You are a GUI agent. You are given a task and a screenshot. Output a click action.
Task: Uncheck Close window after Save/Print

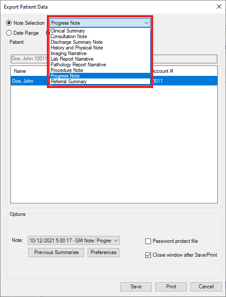[148, 255]
